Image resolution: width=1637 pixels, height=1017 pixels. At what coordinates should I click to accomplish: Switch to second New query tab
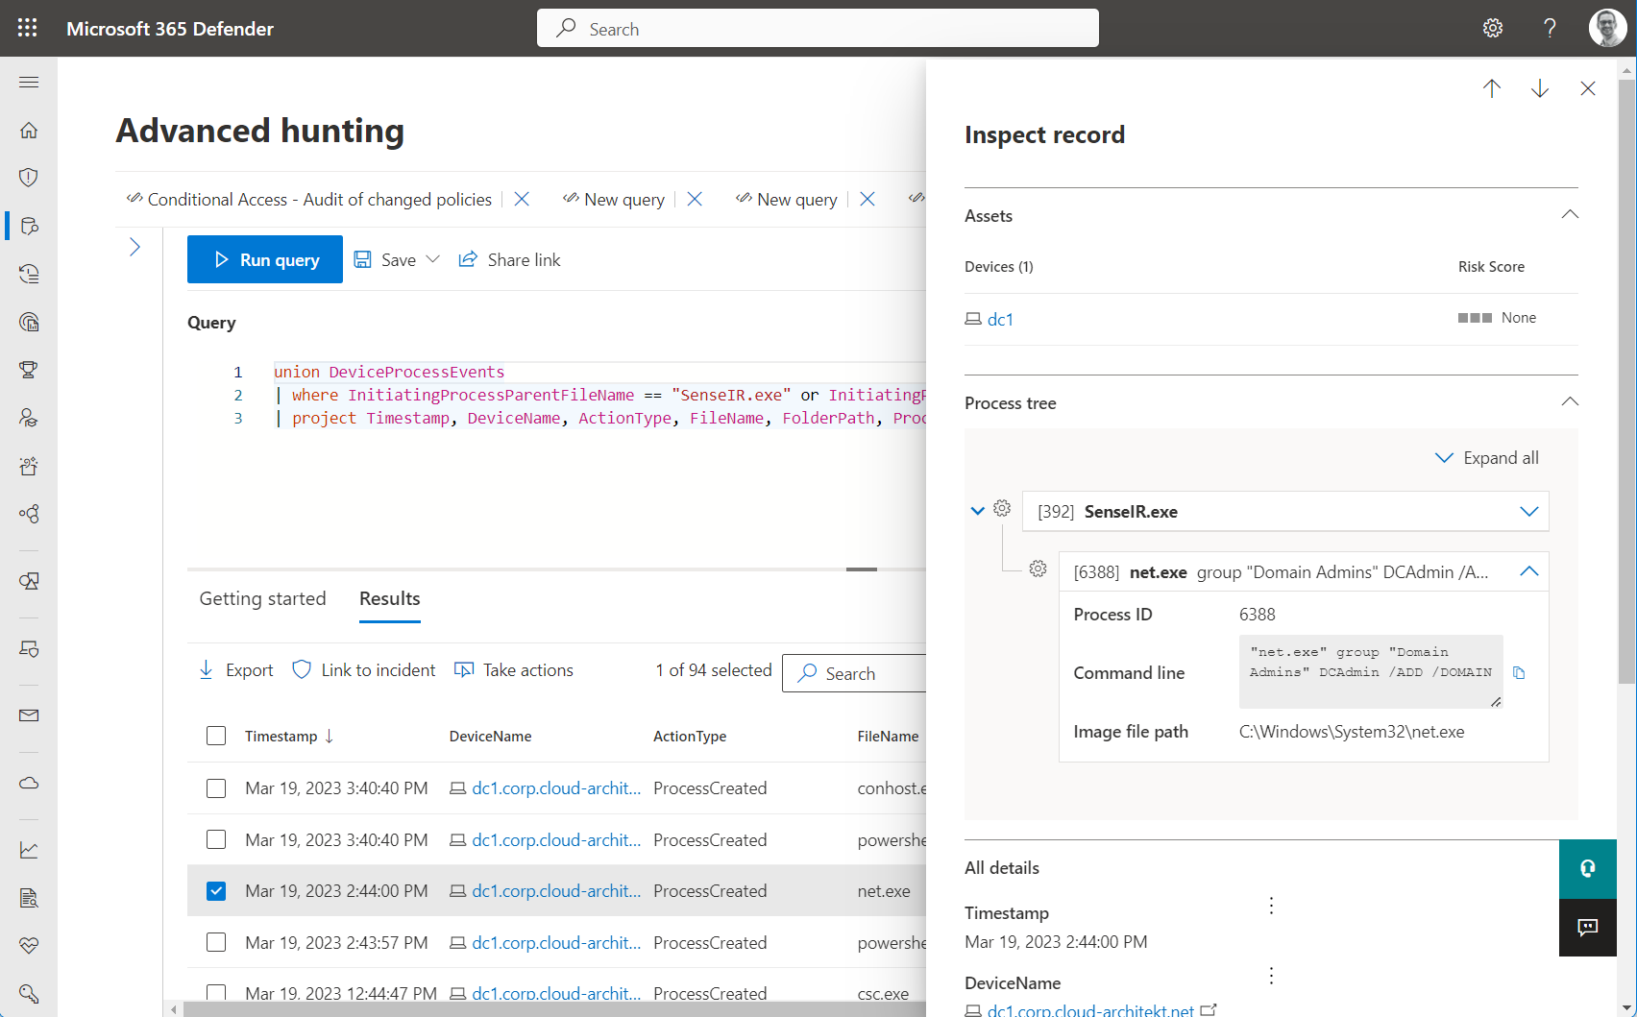787,199
